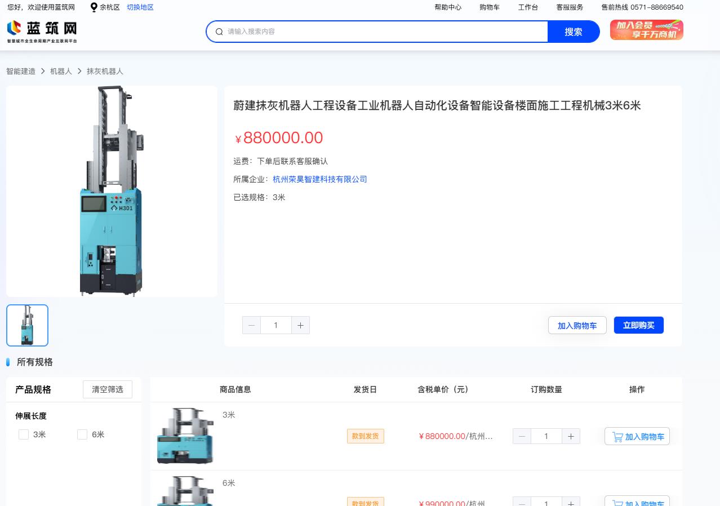Click the 立即购买 button
Screen dimensions: 720x506
point(639,325)
